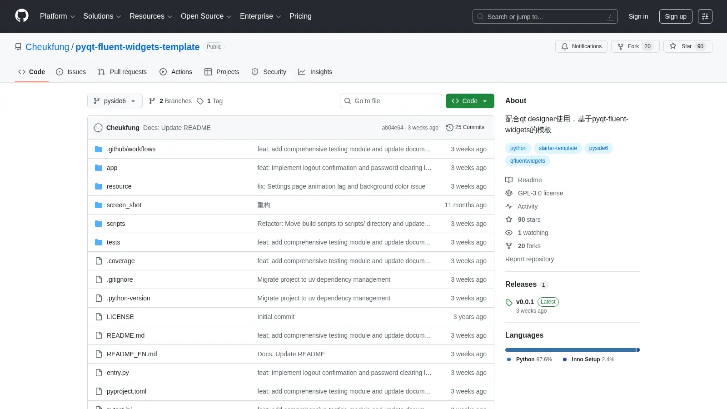Expand the Resources menu
The height and width of the screenshot is (409, 727).
pyautogui.click(x=151, y=16)
